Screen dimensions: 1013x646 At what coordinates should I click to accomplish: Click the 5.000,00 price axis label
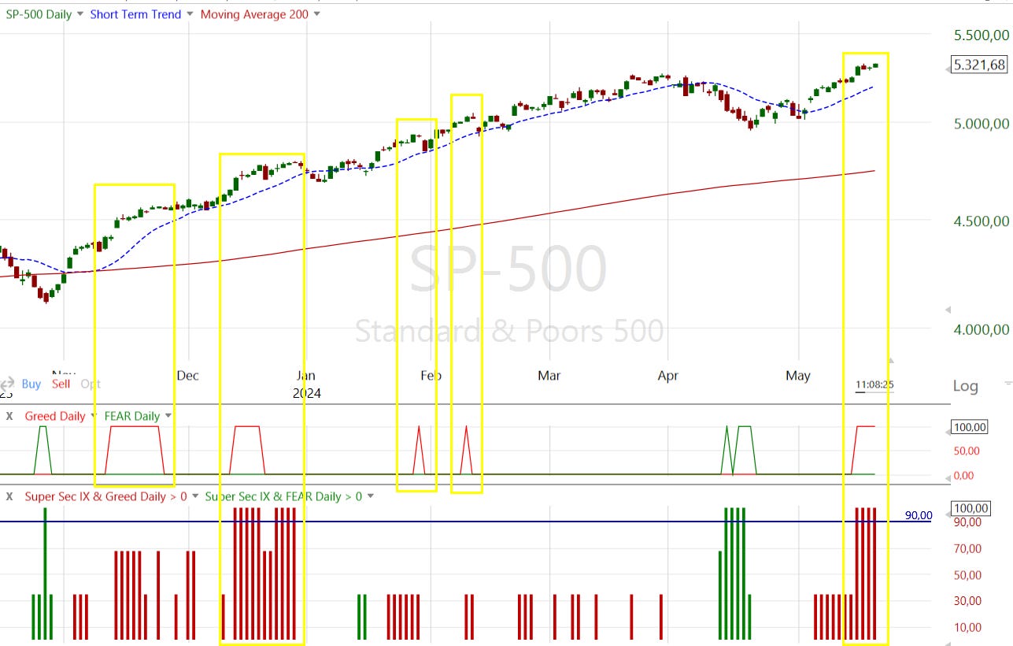[x=981, y=124]
